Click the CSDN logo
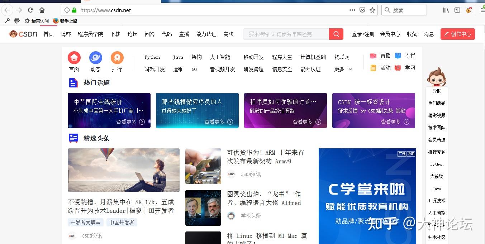This screenshot has height=244, width=485. click(x=23, y=34)
